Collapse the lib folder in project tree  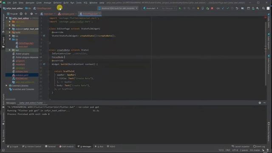10,40
